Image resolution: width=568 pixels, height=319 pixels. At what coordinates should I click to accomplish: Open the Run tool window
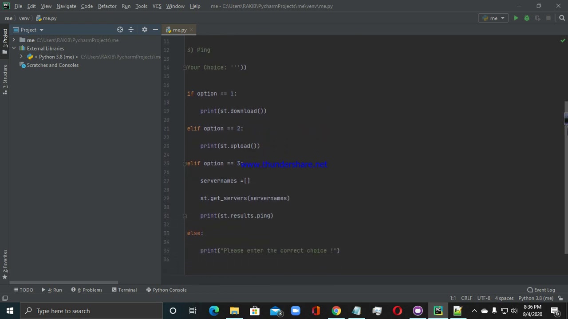coord(52,290)
